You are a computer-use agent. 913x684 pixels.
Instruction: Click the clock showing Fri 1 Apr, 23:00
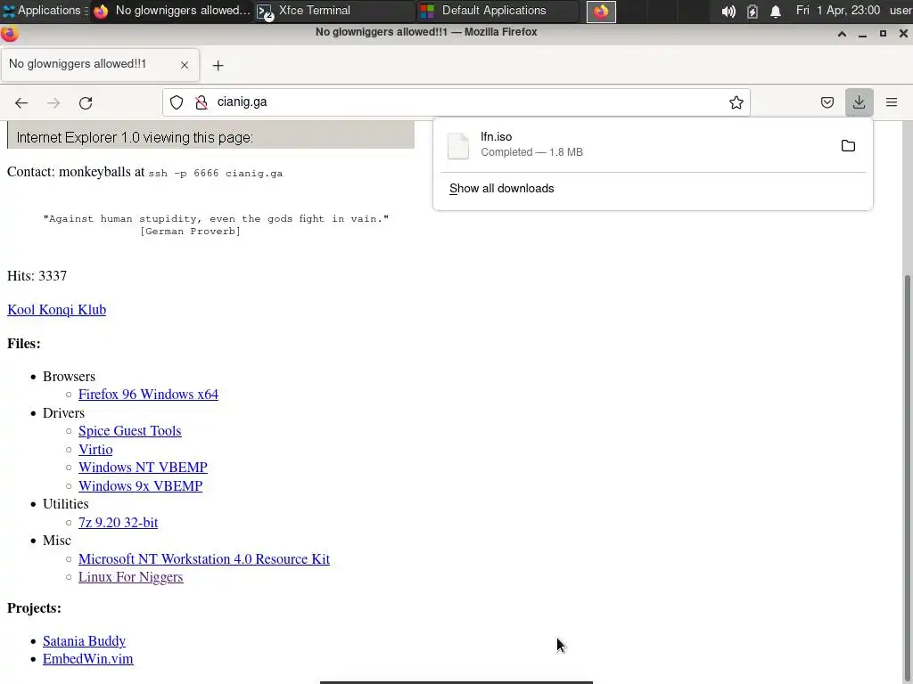click(838, 11)
